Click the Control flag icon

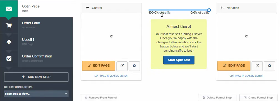coord(87,8)
